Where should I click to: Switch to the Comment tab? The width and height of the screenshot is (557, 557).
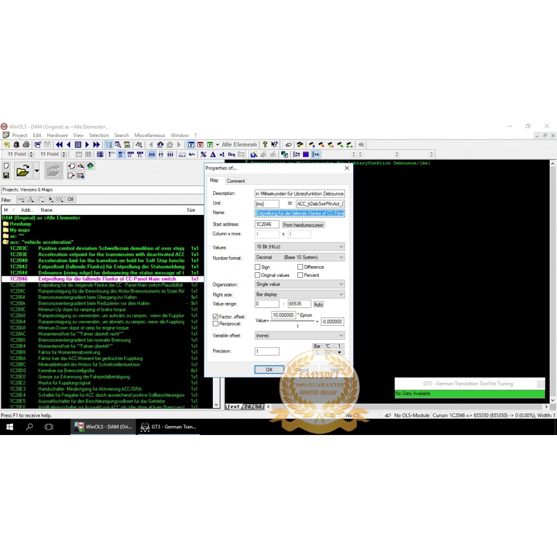[x=236, y=181]
